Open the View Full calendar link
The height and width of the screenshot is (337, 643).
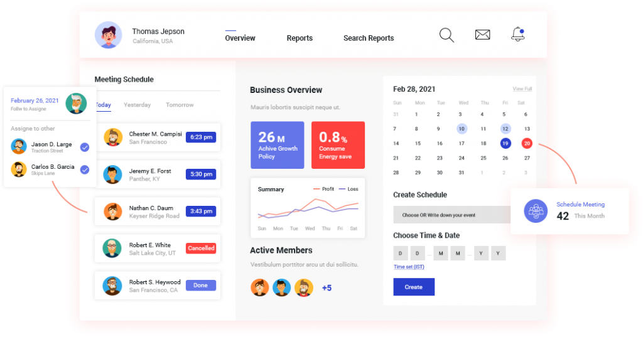pyautogui.click(x=522, y=89)
